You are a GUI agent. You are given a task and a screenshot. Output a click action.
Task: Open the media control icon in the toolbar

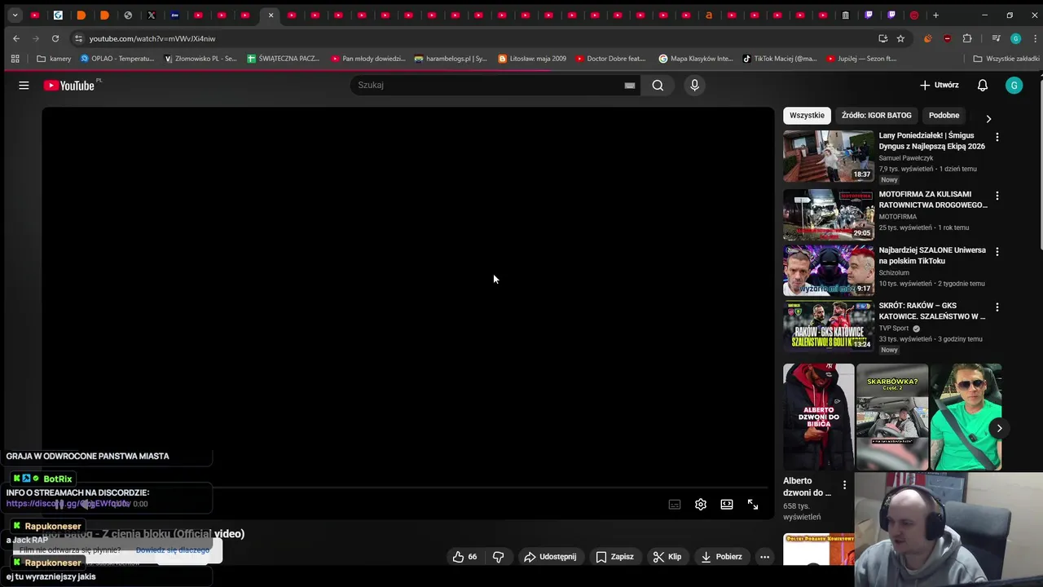tap(996, 38)
